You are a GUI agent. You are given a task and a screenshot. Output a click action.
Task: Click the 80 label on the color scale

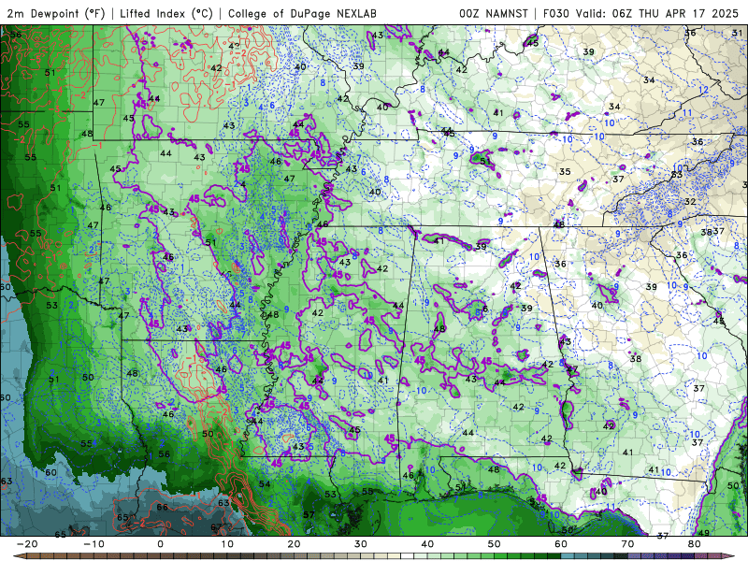tap(695, 544)
